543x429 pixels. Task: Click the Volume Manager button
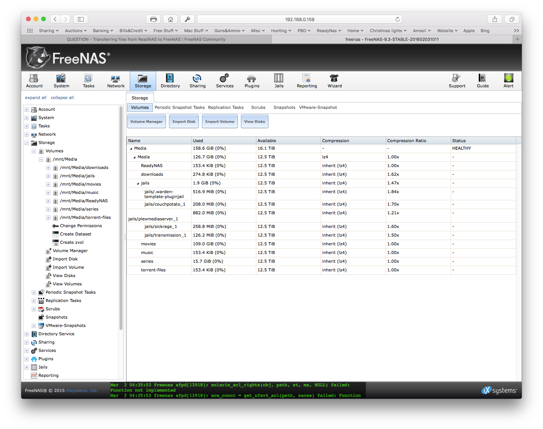click(x=146, y=121)
